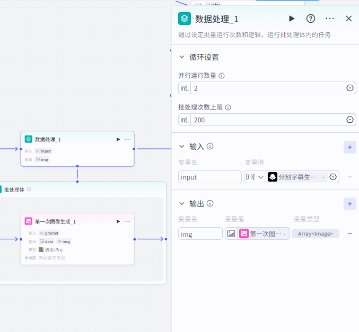Run 数据处理_1 node on canvas

point(118,139)
